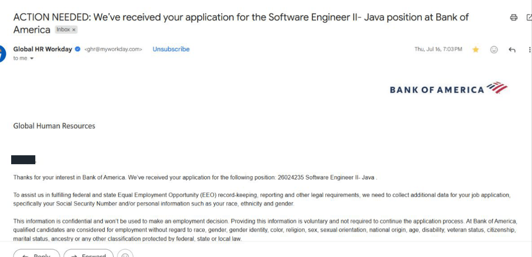Expand recipient details next to "to me"

(x=32, y=58)
